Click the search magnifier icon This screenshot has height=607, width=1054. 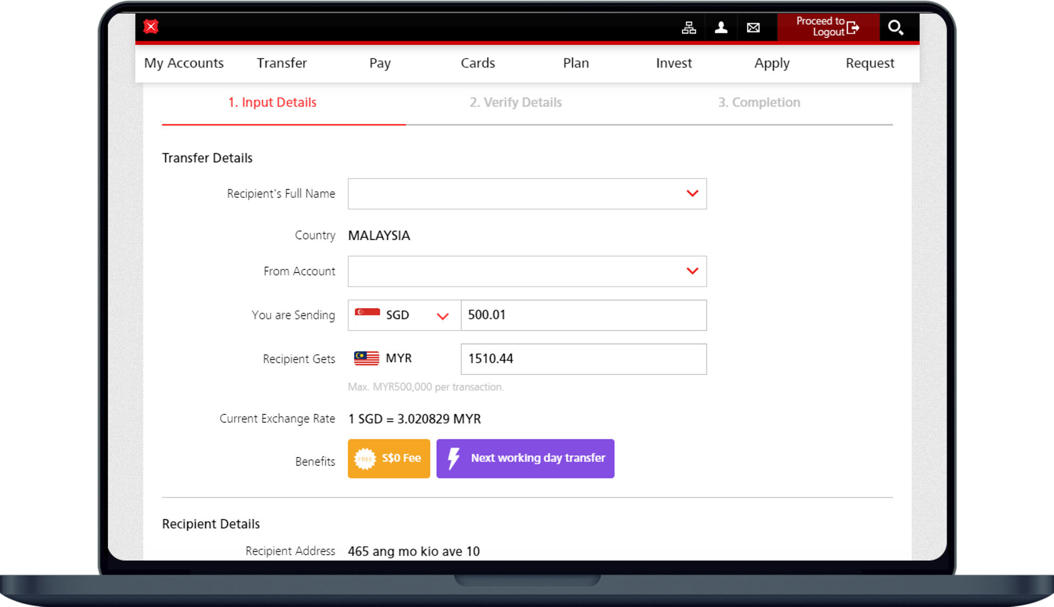(895, 28)
